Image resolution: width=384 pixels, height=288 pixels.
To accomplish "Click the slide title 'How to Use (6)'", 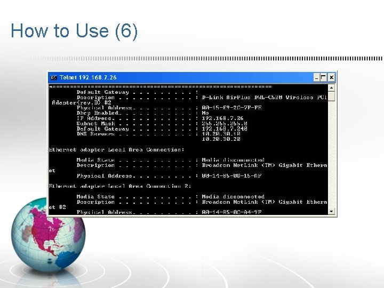I will (74, 31).
